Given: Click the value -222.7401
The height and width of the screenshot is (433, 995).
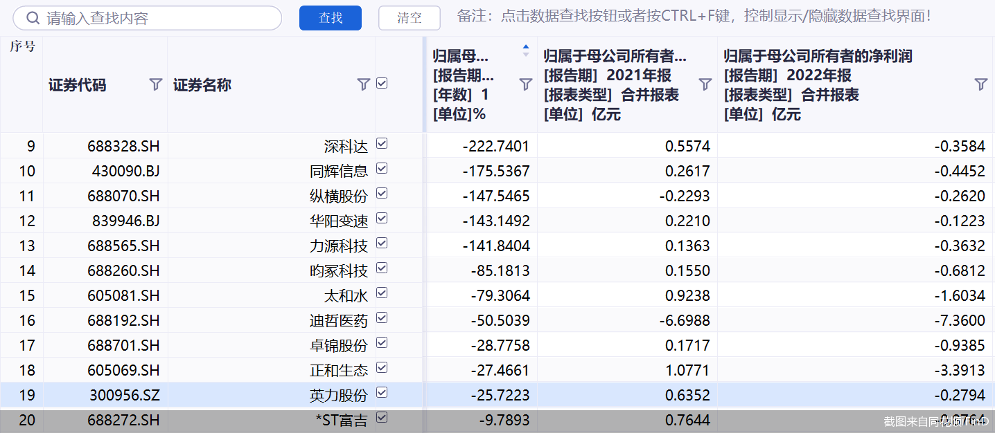Looking at the screenshot, I should pos(496,146).
